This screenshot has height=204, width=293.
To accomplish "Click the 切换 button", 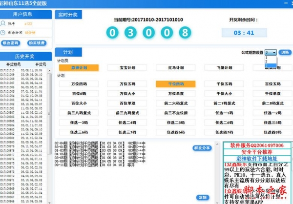I will [285, 52].
